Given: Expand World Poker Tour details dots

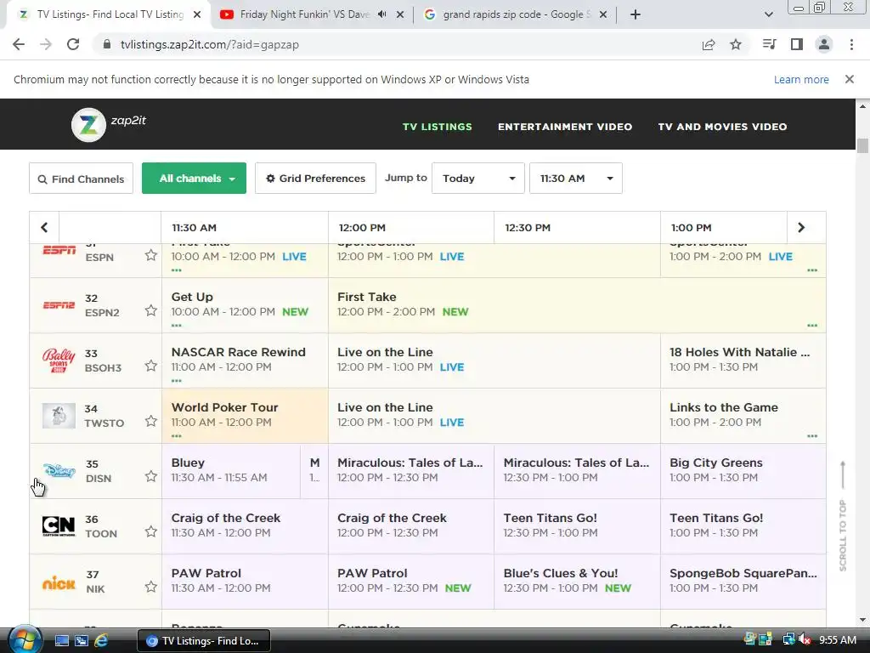Looking at the screenshot, I should (x=177, y=436).
